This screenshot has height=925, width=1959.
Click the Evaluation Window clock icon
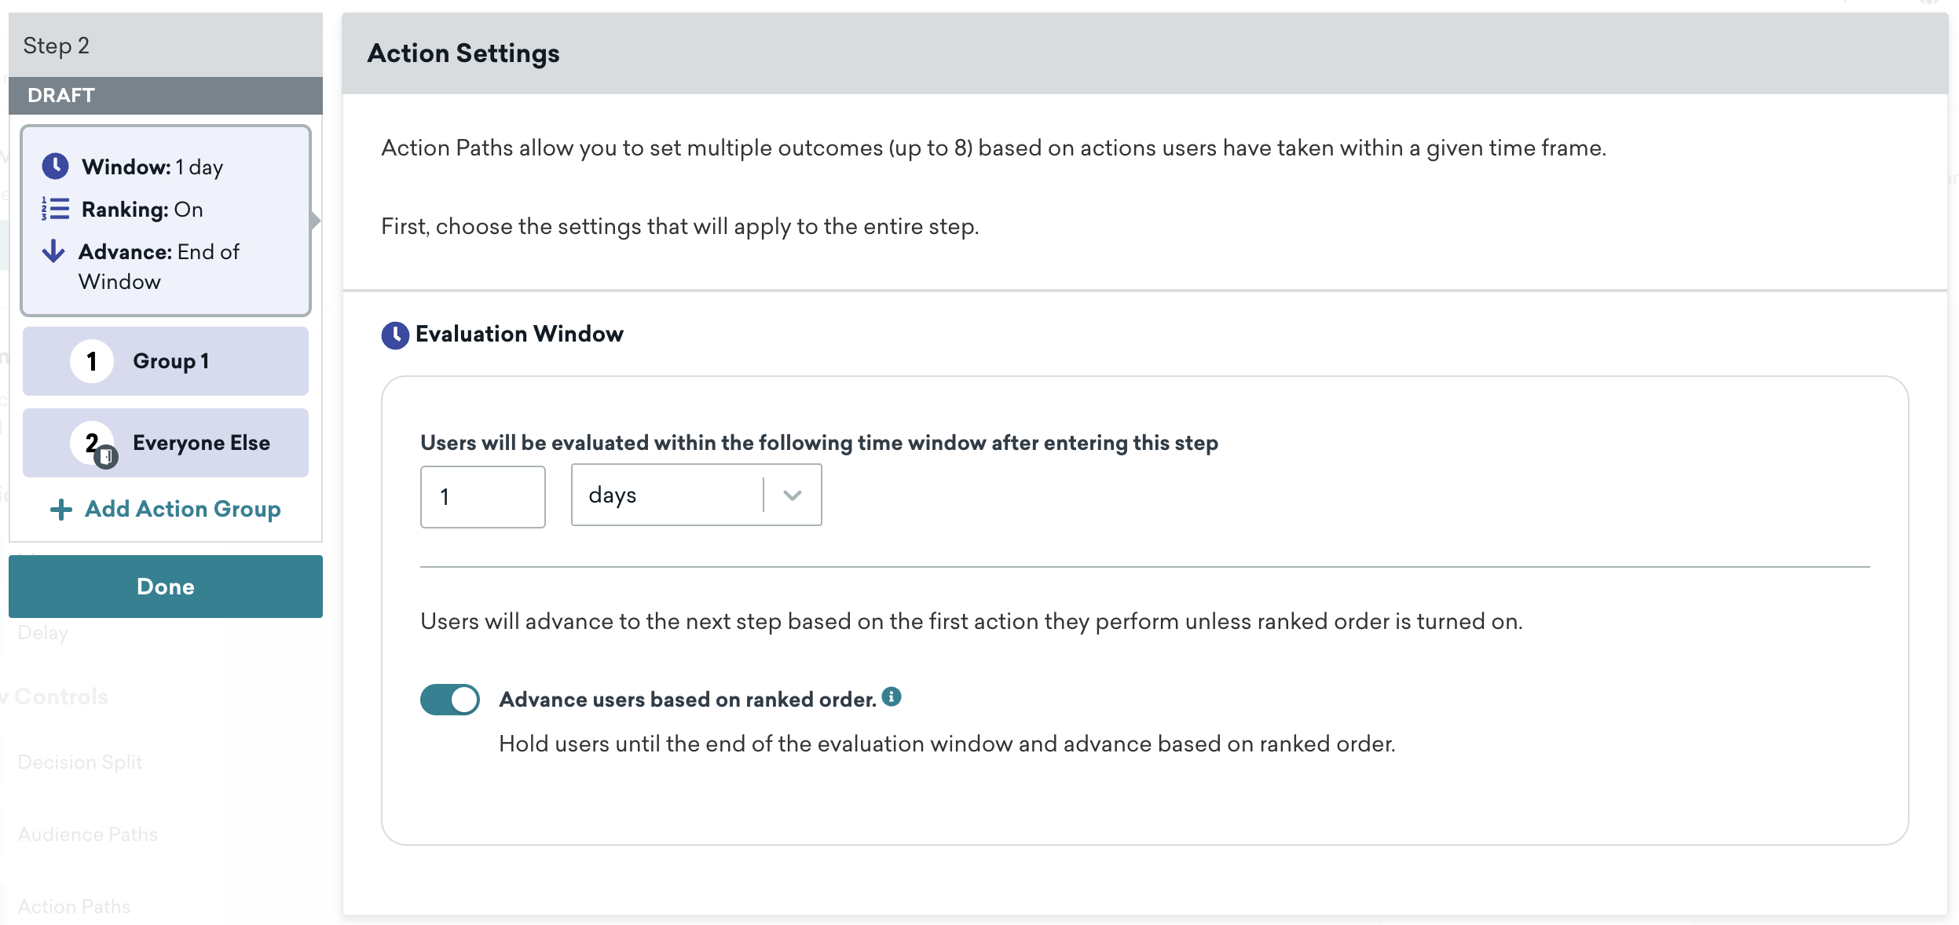tap(395, 335)
